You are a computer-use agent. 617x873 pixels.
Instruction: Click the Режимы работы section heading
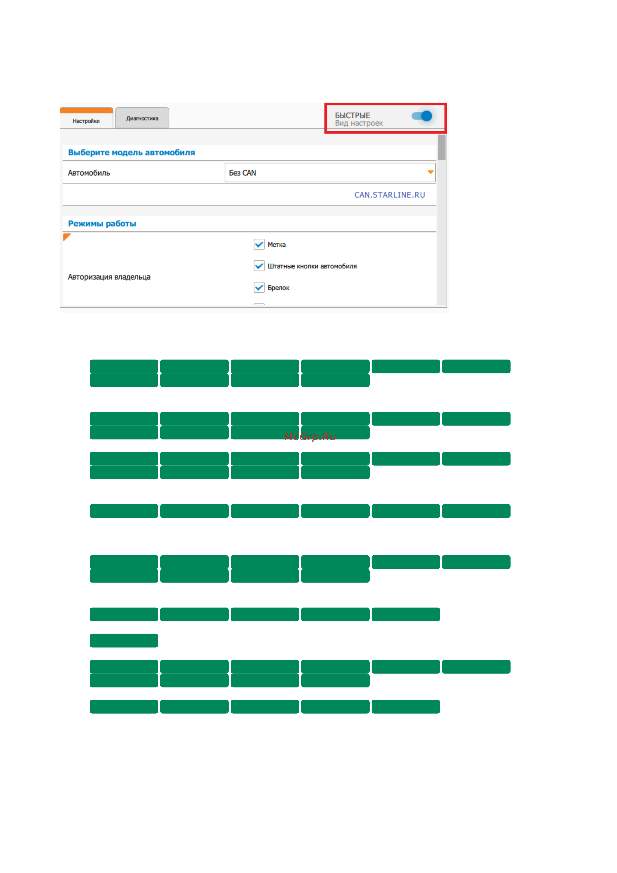(102, 224)
